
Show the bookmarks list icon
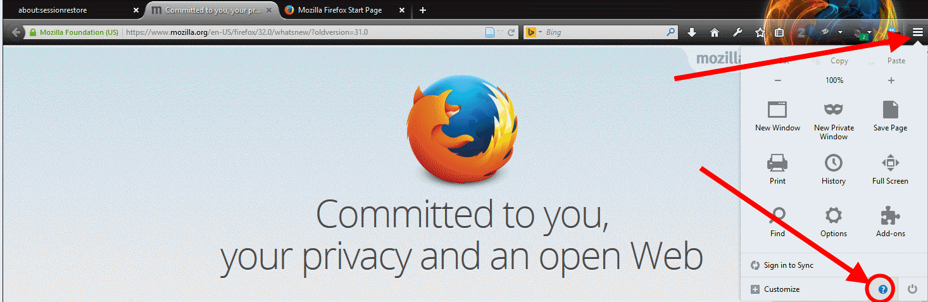779,32
